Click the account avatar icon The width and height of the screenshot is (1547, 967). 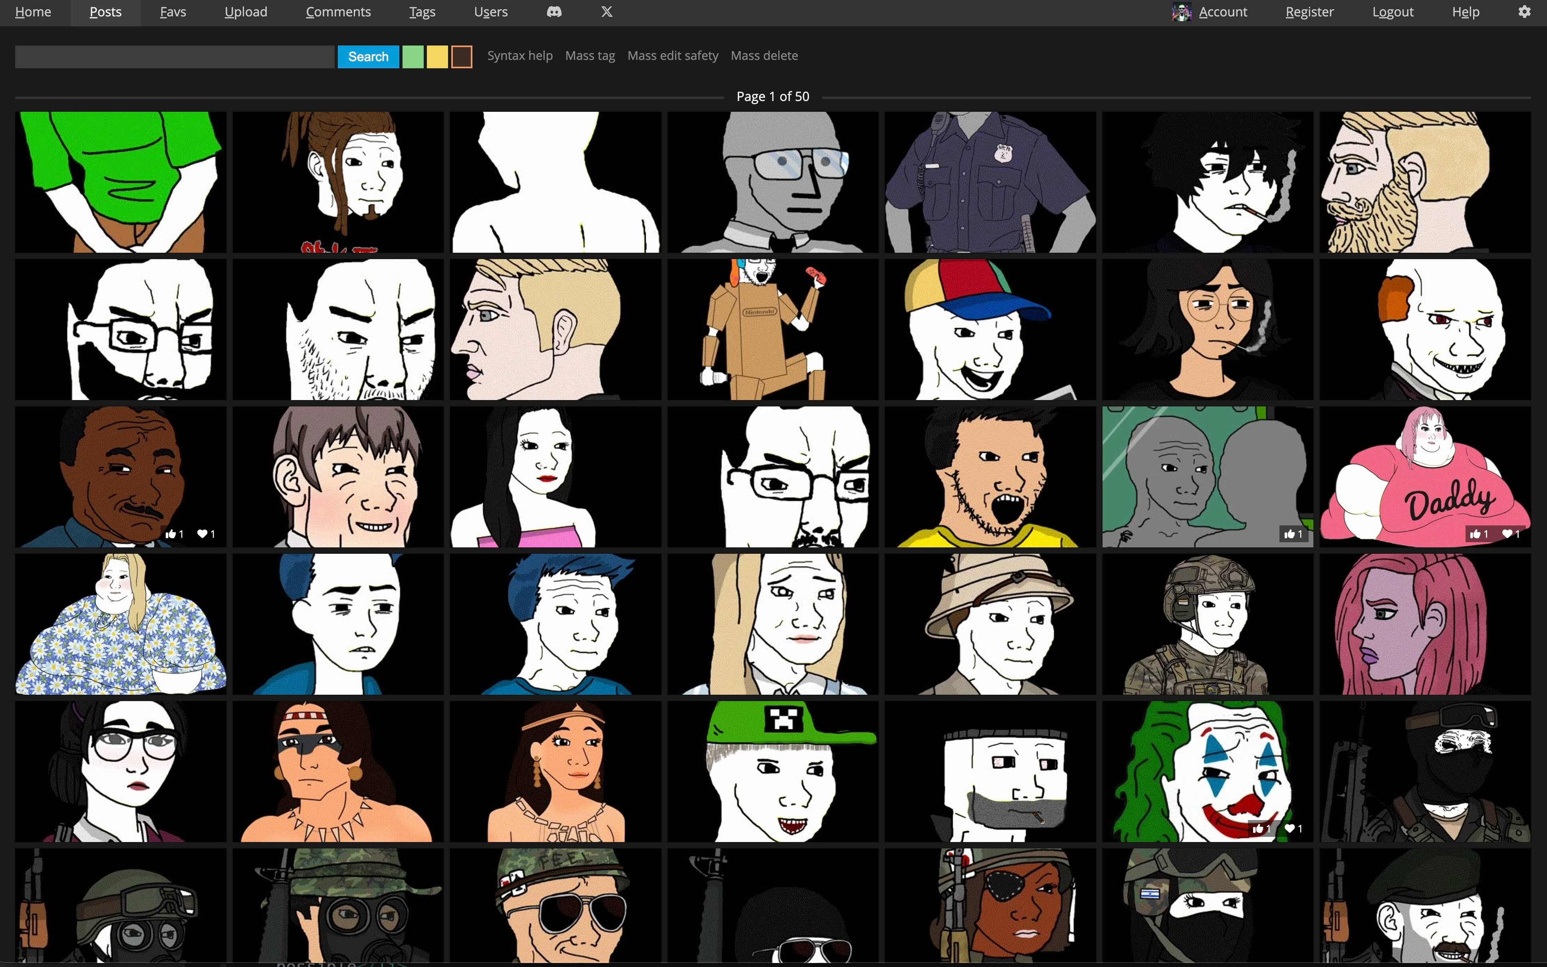(1181, 12)
